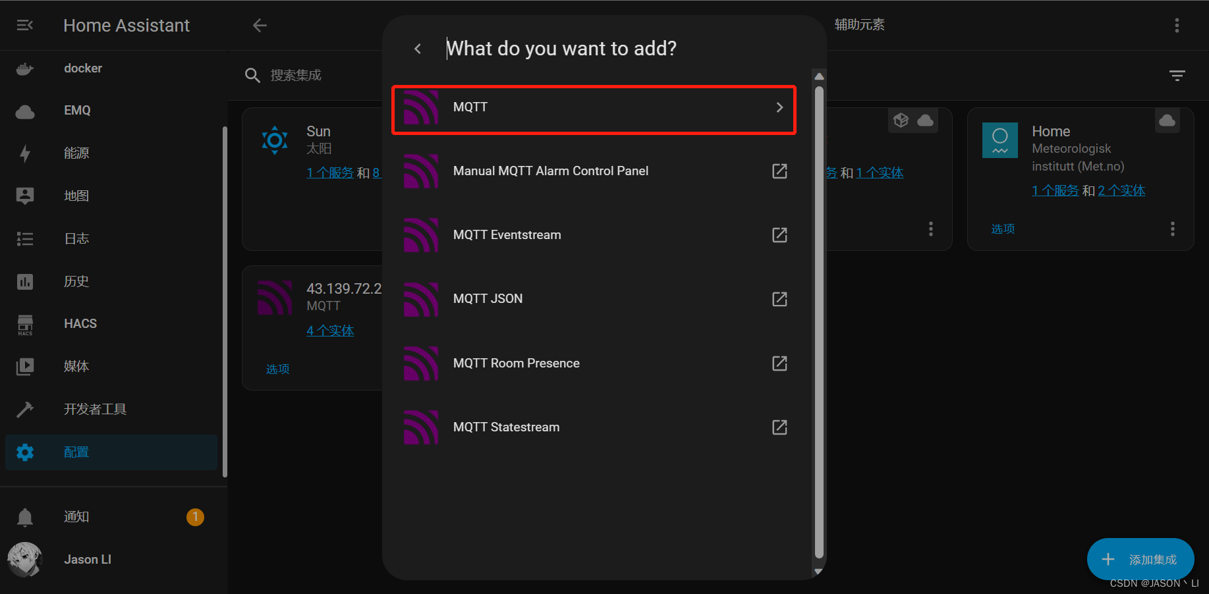
Task: Click the developer tools hammer icon
Action: tap(25, 409)
